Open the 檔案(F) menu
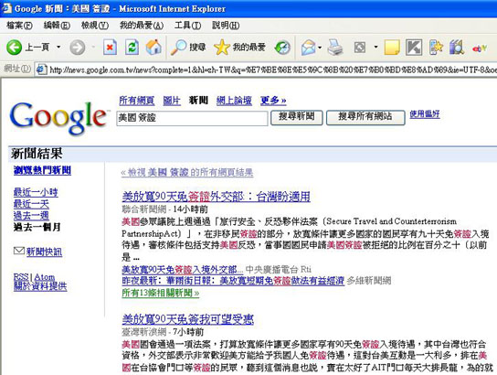Screen dimensions: 497x375 tap(19, 26)
